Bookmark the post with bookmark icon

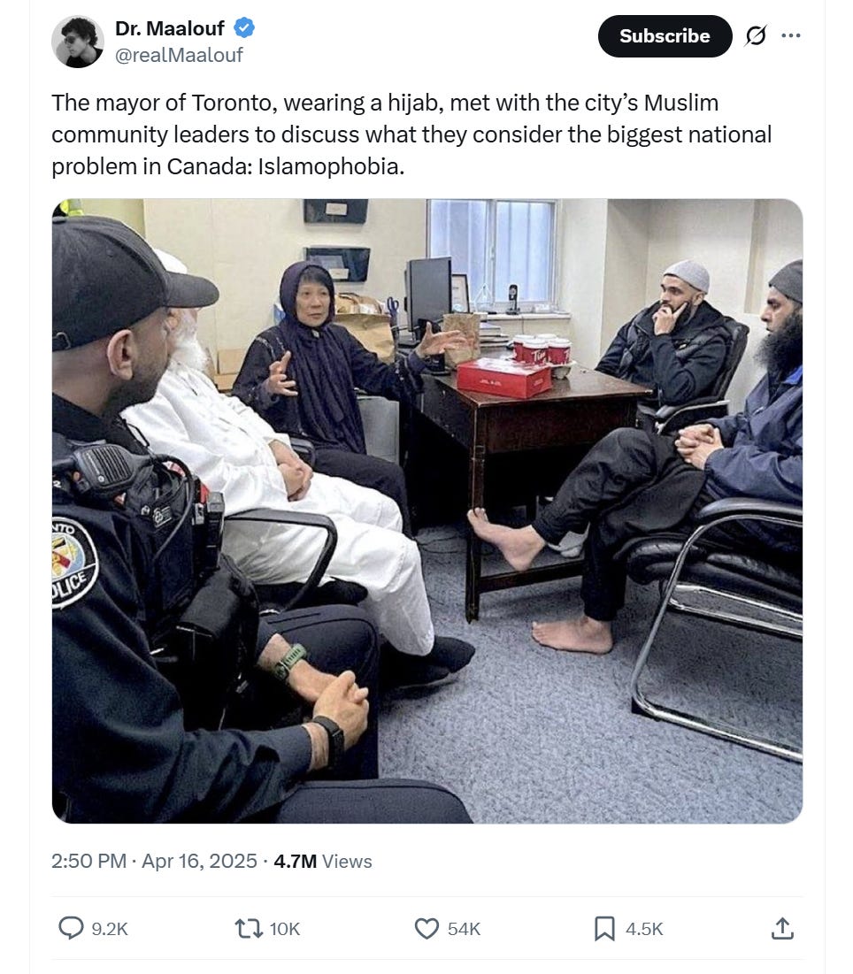pyautogui.click(x=604, y=929)
